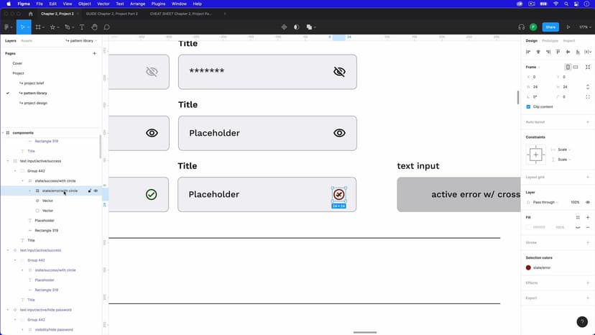
Task: Click the state/error color swatch
Action: point(528,267)
